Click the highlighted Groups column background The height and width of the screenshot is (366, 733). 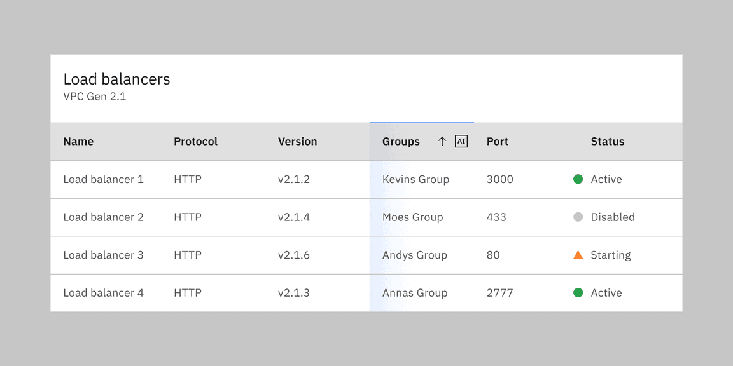[x=422, y=235]
